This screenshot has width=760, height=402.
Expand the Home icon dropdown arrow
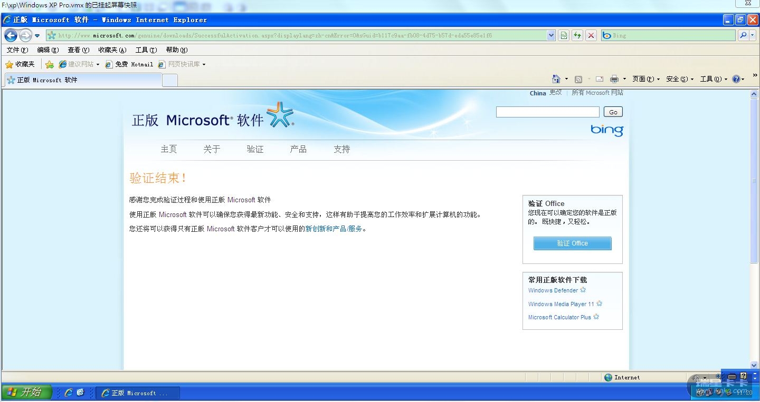[566, 79]
